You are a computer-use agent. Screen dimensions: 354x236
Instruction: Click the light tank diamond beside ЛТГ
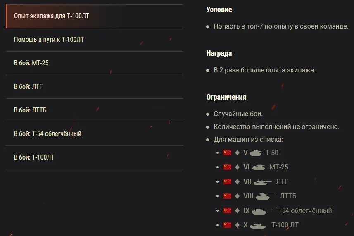pos(237,181)
